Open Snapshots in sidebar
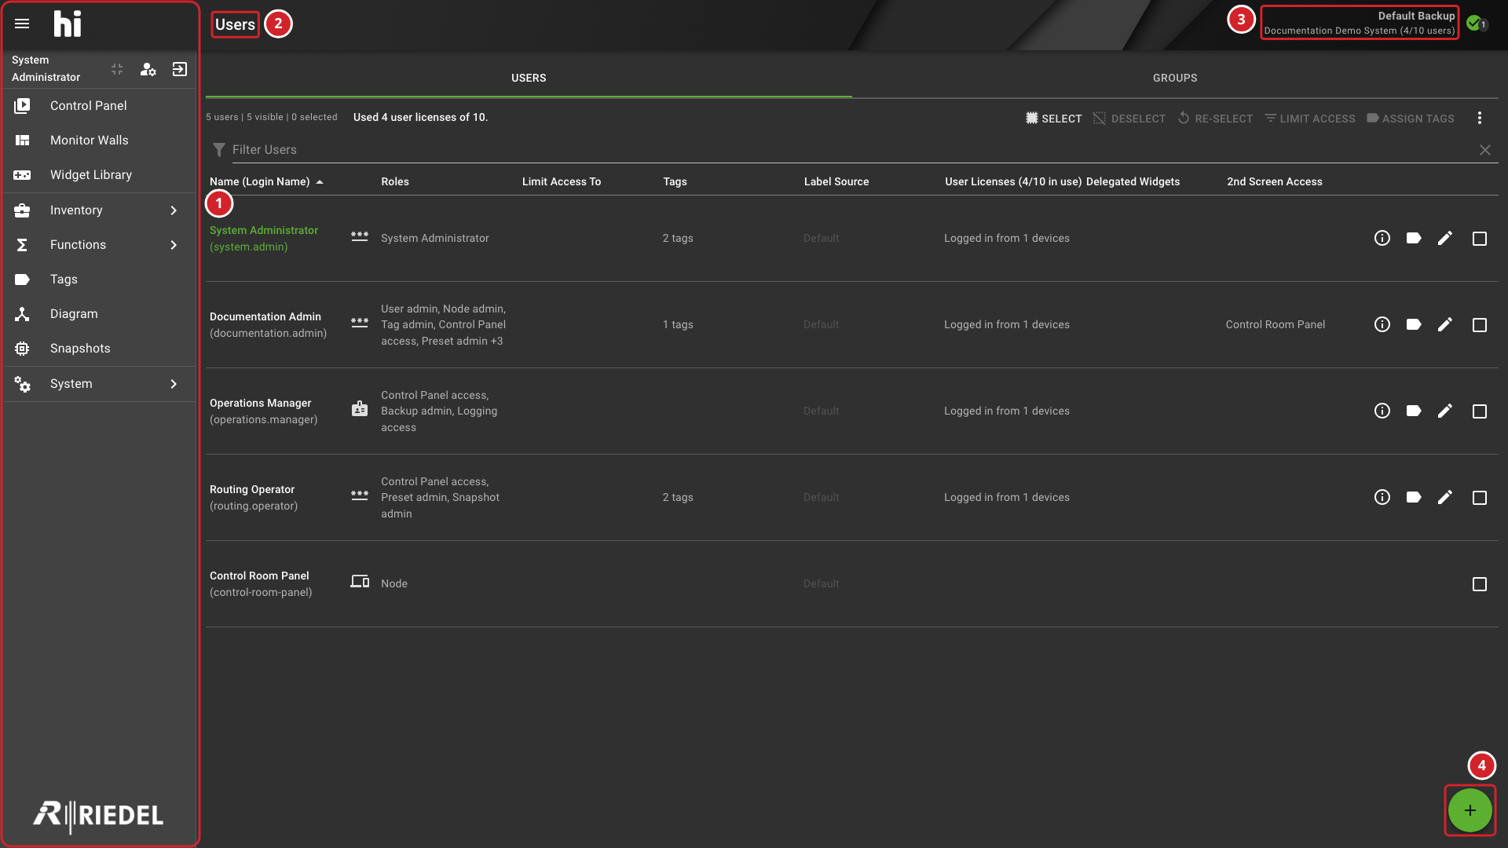This screenshot has width=1508, height=848. point(99,348)
